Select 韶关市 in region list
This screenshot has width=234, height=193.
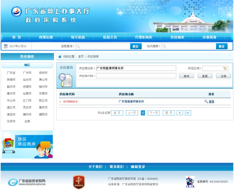[x=11, y=87]
